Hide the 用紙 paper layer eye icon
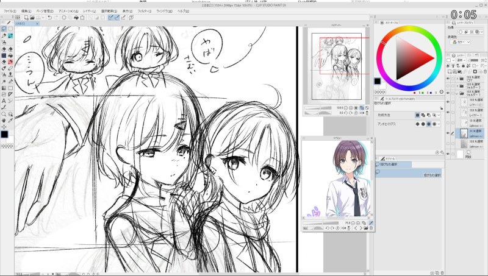 pos(448,154)
